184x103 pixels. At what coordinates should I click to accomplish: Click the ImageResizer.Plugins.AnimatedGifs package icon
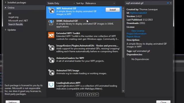coord(51,47)
